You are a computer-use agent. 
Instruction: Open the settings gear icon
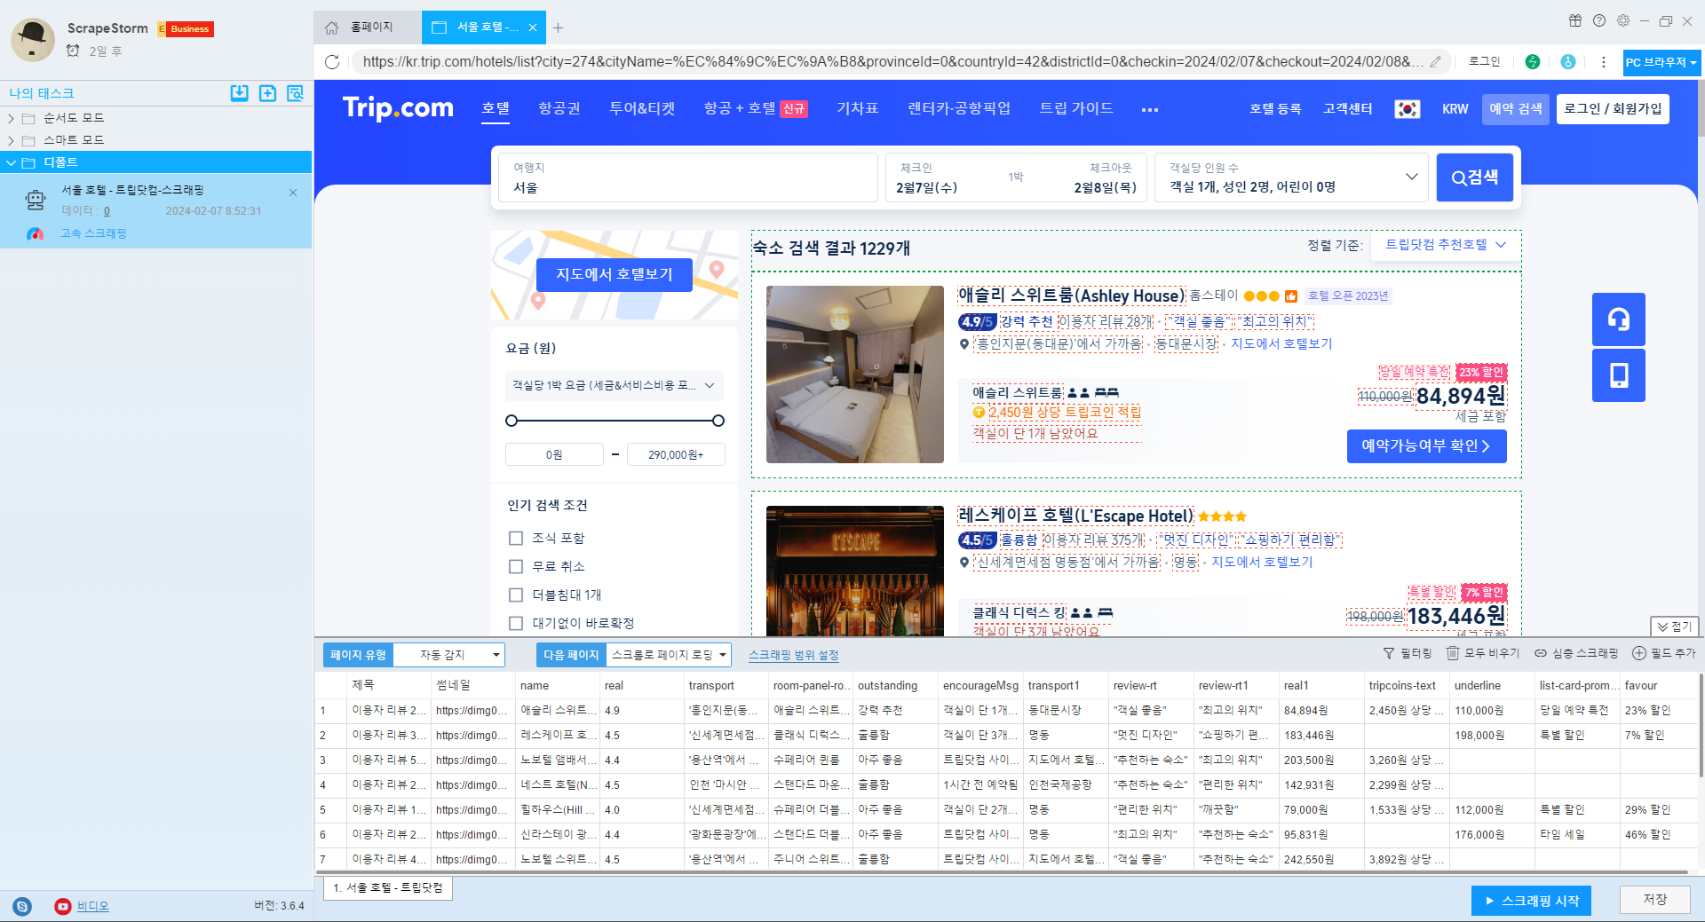coord(1623,20)
